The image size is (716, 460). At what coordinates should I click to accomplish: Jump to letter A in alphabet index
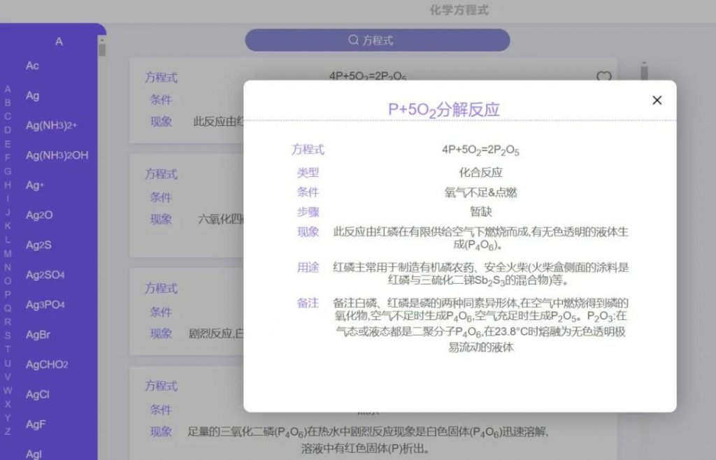8,89
